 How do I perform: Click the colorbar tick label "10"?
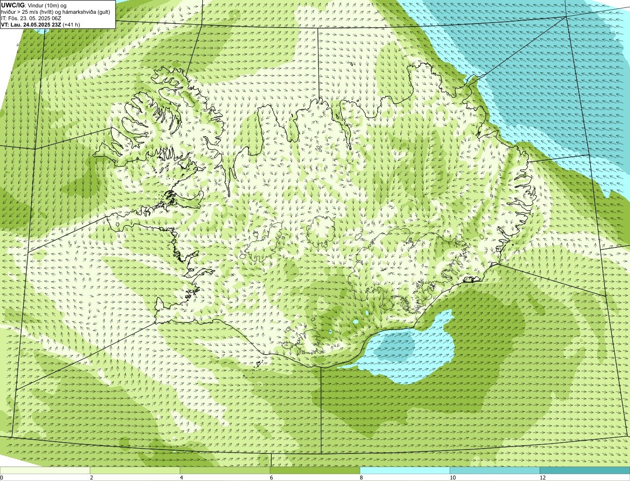pyautogui.click(x=452, y=478)
